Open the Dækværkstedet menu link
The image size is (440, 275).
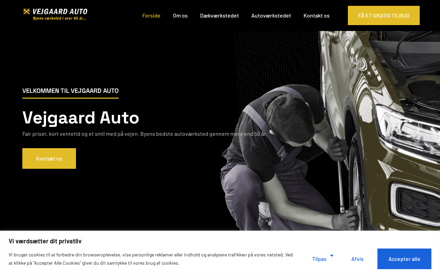[219, 15]
